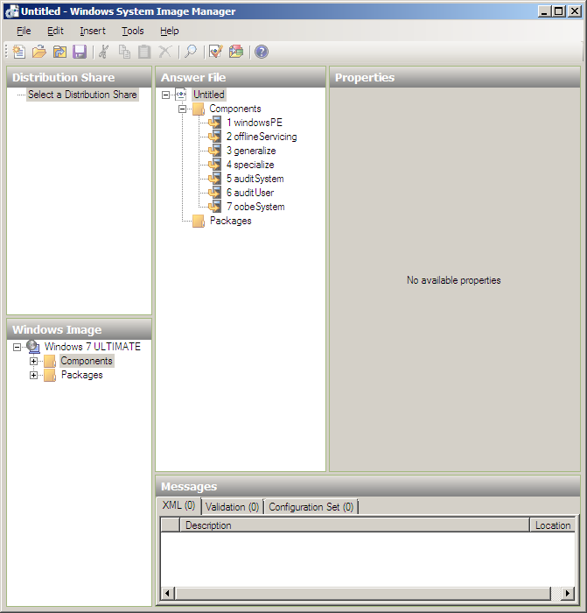Expand Components under Windows 7 ULTIMATE
This screenshot has width=587, height=613.
coord(34,361)
